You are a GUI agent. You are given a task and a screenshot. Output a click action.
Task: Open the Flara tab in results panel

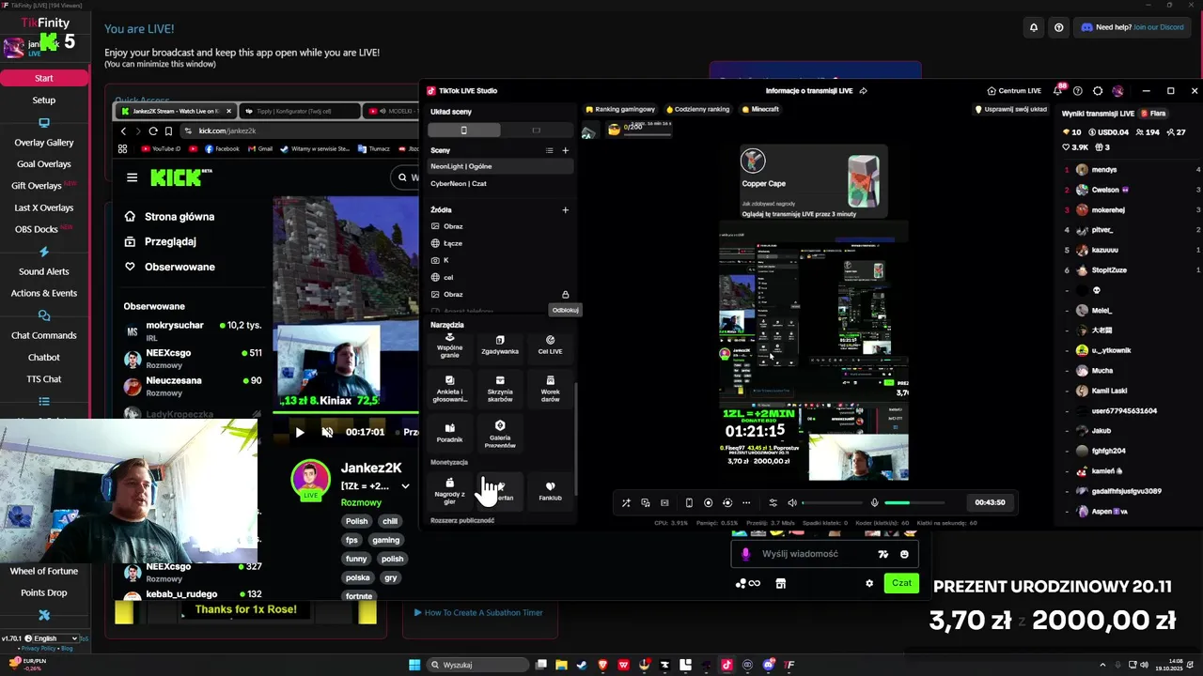pyautogui.click(x=1153, y=114)
